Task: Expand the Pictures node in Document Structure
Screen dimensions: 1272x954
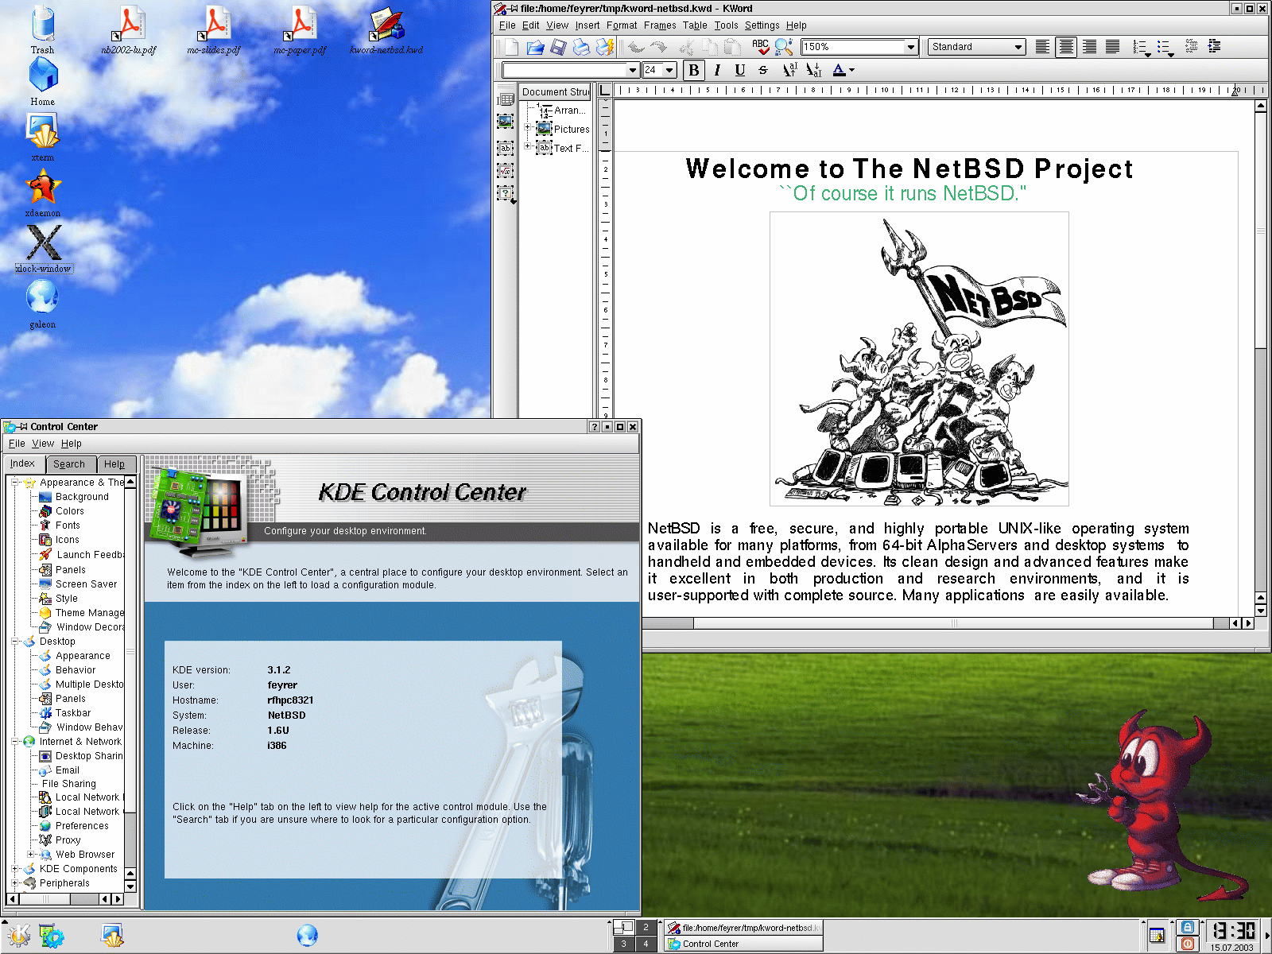Action: 527,127
